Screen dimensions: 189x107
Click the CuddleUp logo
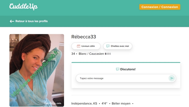coord(23,7)
